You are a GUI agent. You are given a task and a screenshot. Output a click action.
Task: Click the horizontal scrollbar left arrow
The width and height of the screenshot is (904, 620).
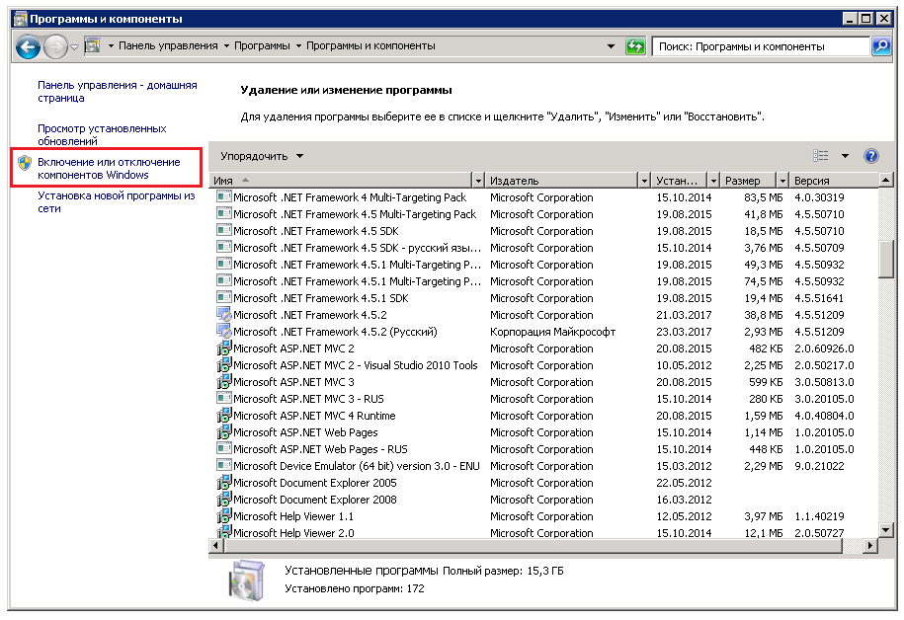(x=215, y=545)
